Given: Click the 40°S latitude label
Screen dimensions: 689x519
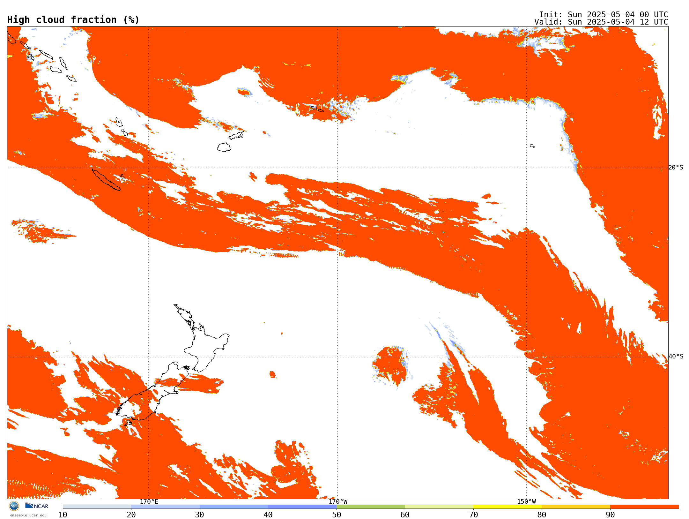Looking at the screenshot, I should click(x=676, y=357).
